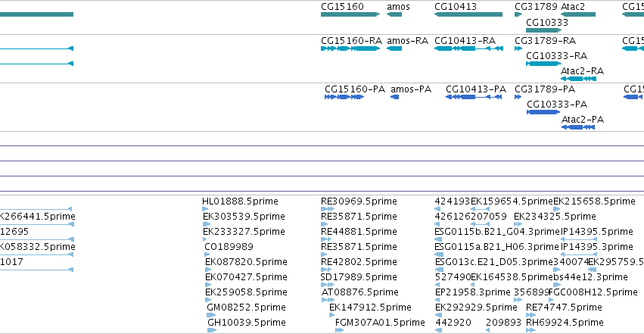Click the FGM307A01.5prime EST label
The width and height of the screenshot is (644, 334).
(x=380, y=323)
